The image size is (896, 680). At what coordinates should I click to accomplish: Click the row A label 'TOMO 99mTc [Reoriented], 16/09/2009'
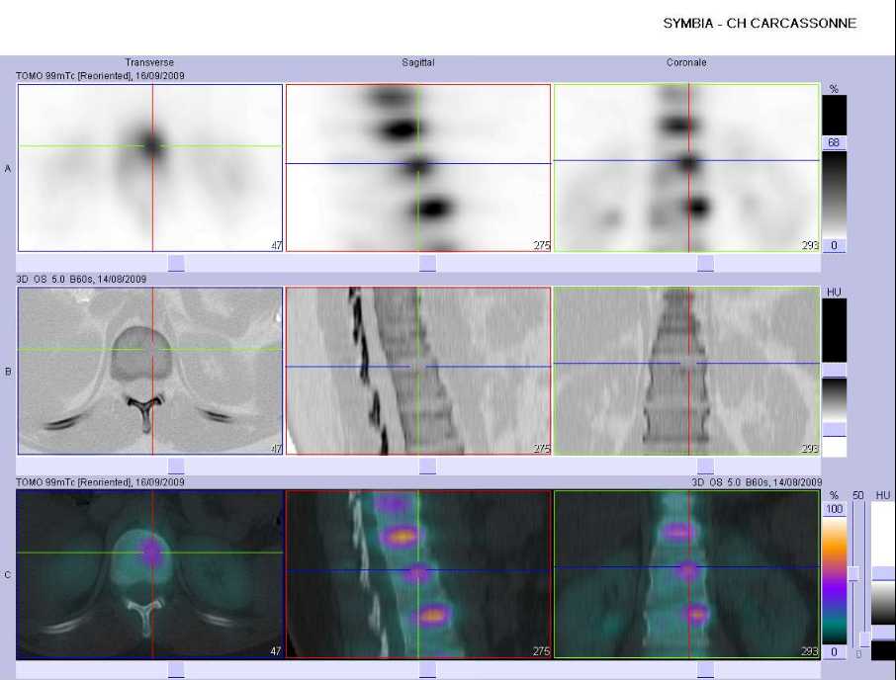point(100,75)
